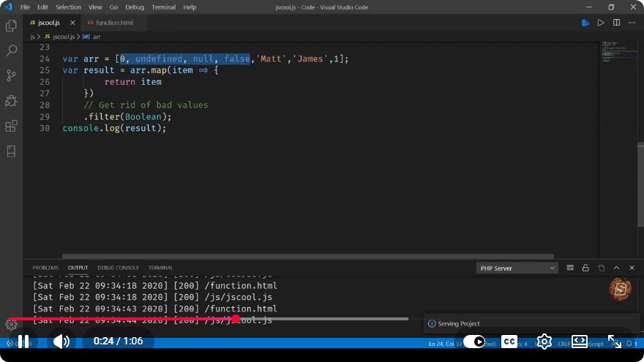Select the function.html editor tab
Screen dimensions: 644x362
click(x=114, y=23)
